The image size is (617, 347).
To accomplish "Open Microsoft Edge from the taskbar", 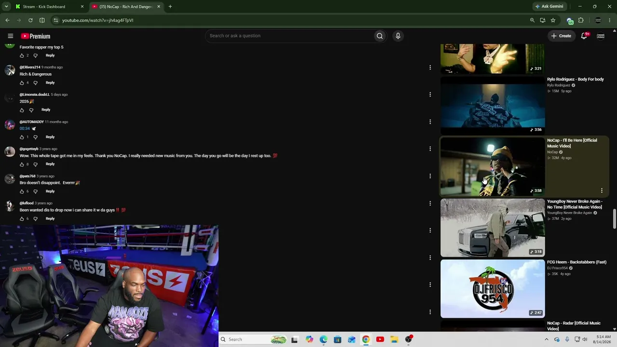I will coord(323,339).
